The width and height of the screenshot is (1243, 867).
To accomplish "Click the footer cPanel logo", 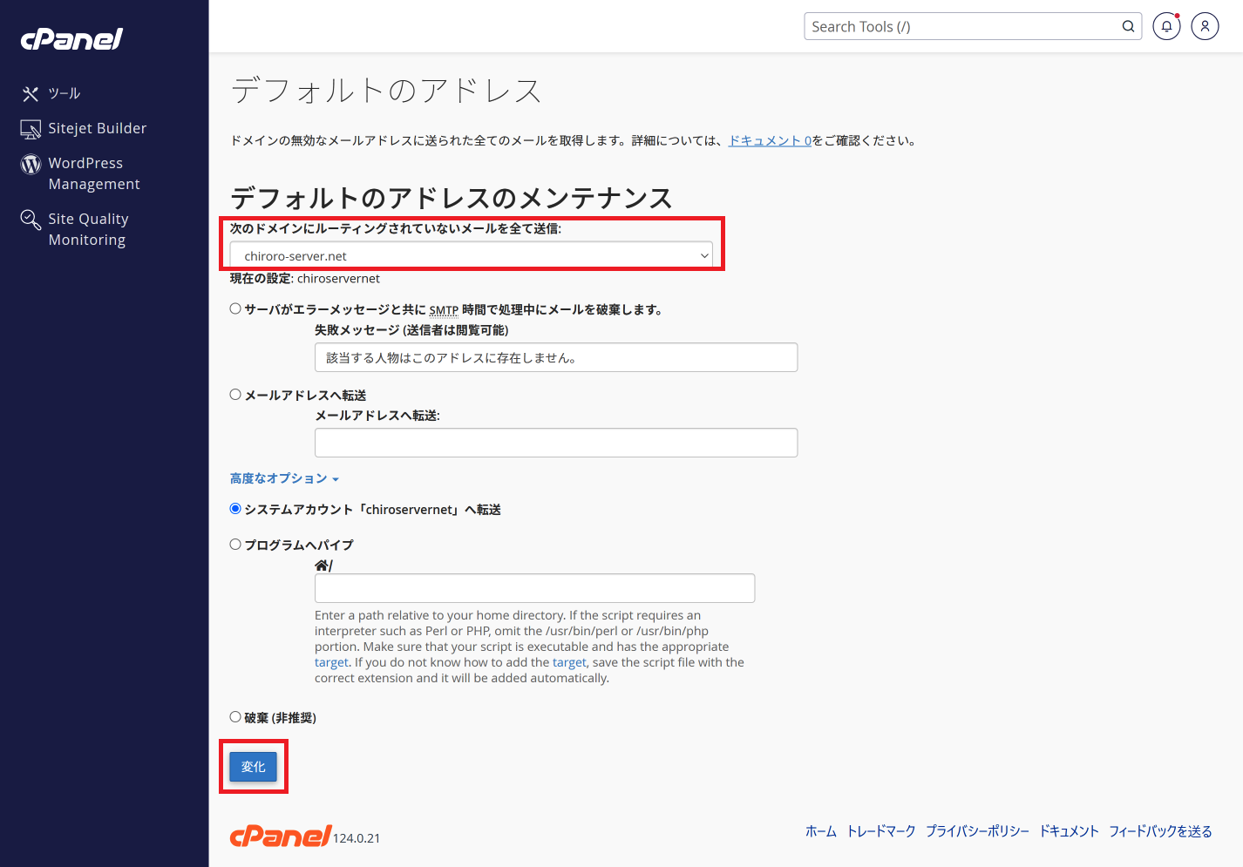I will (280, 836).
